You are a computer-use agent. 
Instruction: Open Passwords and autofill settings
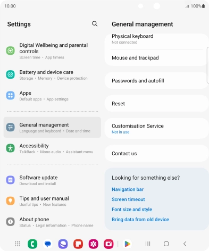(x=157, y=81)
